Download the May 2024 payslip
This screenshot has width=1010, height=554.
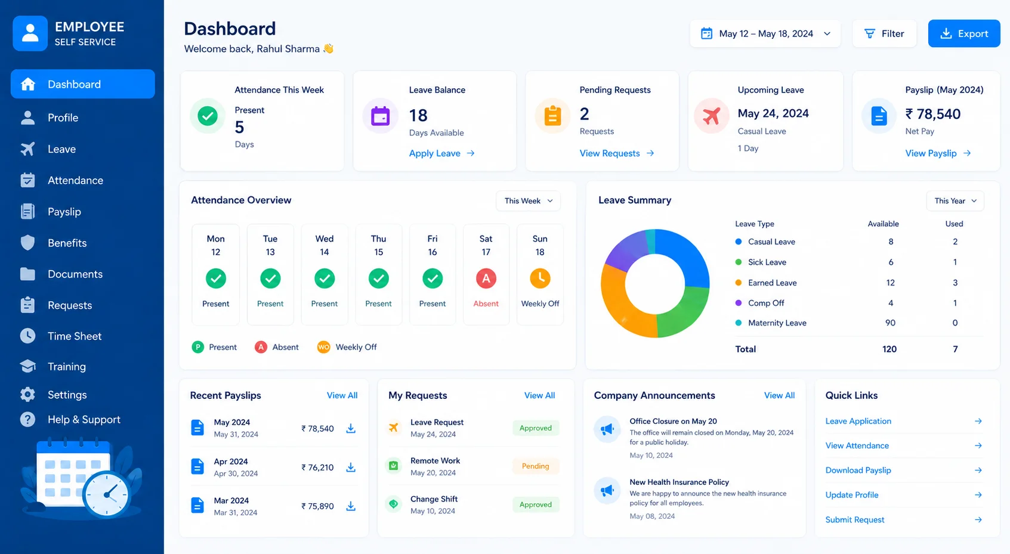pos(351,428)
